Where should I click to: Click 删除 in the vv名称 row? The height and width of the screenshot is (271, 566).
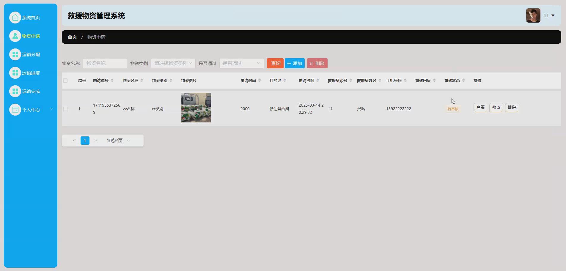coord(512,107)
